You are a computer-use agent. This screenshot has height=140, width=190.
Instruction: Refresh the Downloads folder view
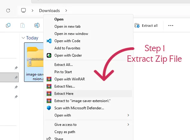coord(8,11)
